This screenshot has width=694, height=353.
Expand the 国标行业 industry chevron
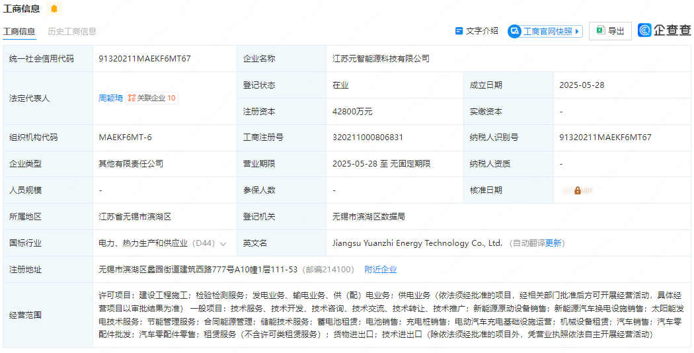(223, 243)
